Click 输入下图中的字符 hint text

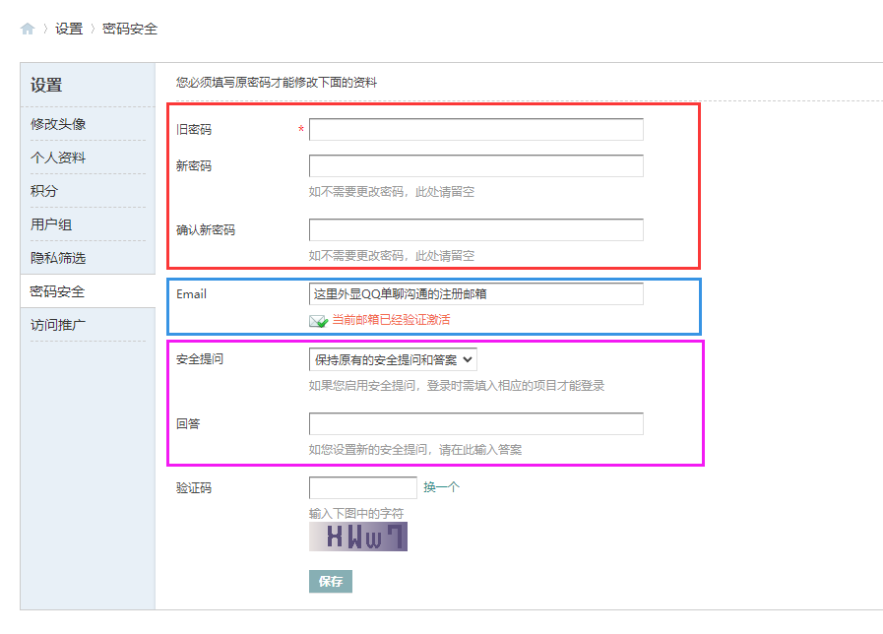tap(356, 514)
